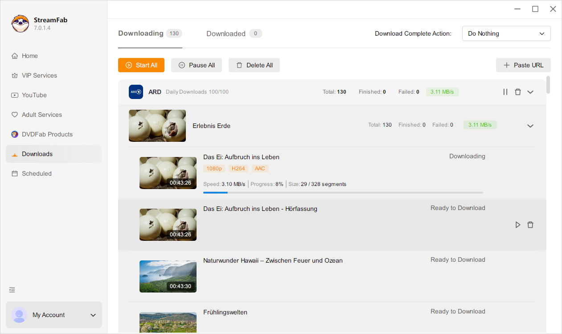562x334 pixels.
Task: Click the Start All button
Action: coord(141,65)
